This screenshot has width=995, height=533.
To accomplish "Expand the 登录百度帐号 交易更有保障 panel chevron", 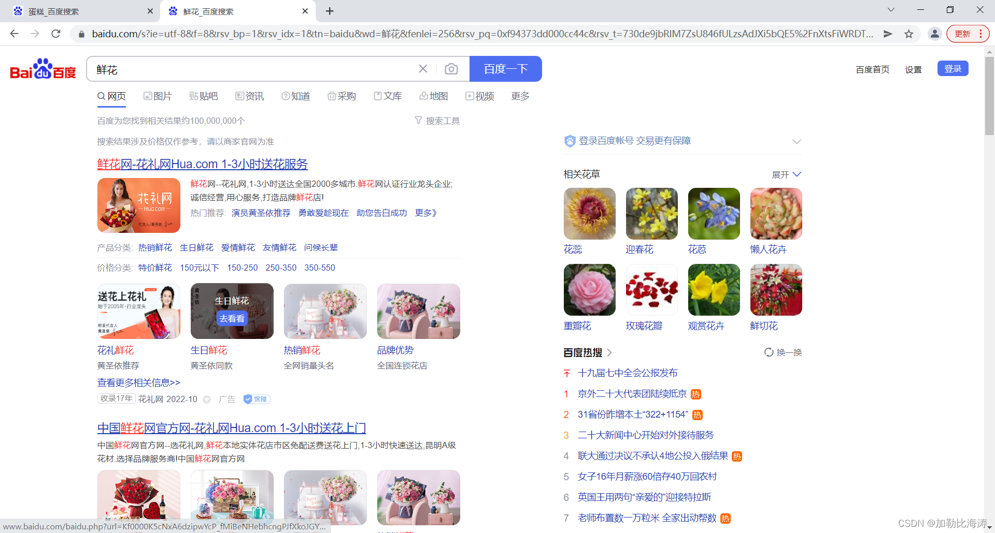I will (797, 141).
